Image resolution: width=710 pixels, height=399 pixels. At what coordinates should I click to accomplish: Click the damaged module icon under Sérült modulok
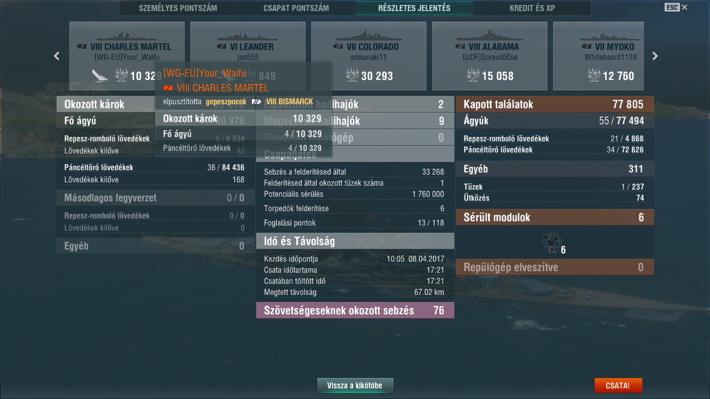[x=550, y=243]
